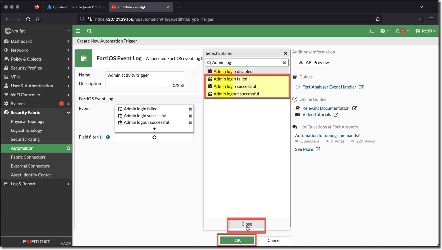Open Physical Topology page

28,122
